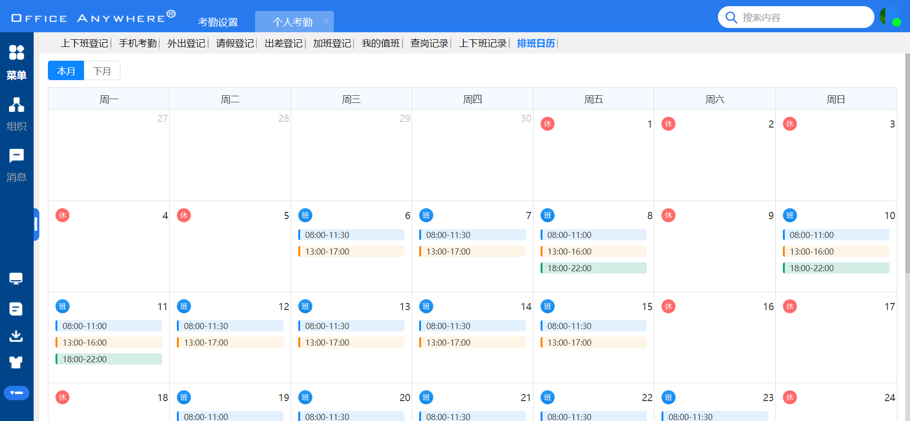Click the 班 shift badge on day 10
This screenshot has height=421, width=910.
tap(790, 216)
